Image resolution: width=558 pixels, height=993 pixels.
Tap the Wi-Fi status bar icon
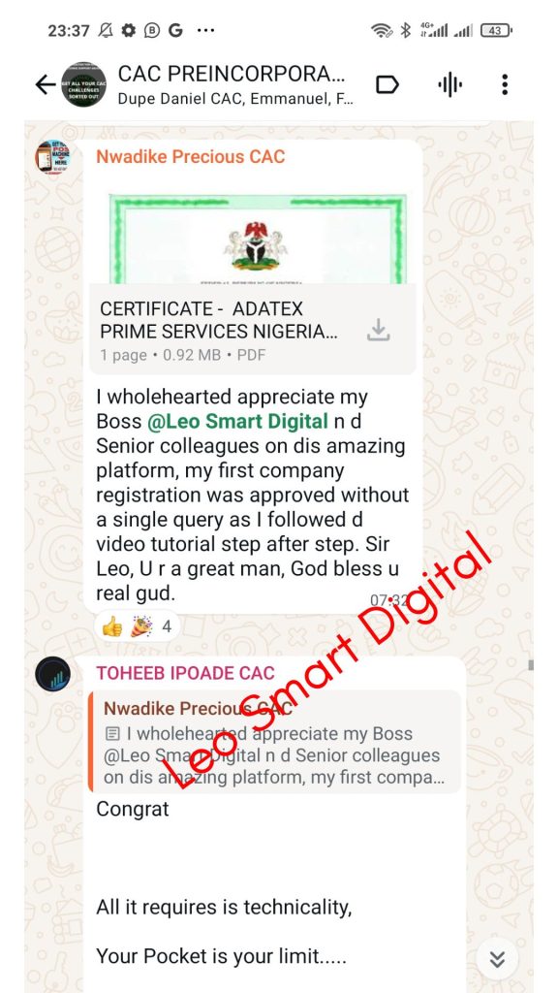382,30
